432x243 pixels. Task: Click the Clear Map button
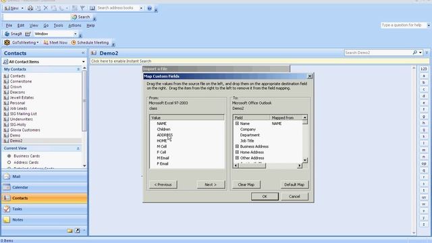(246, 184)
